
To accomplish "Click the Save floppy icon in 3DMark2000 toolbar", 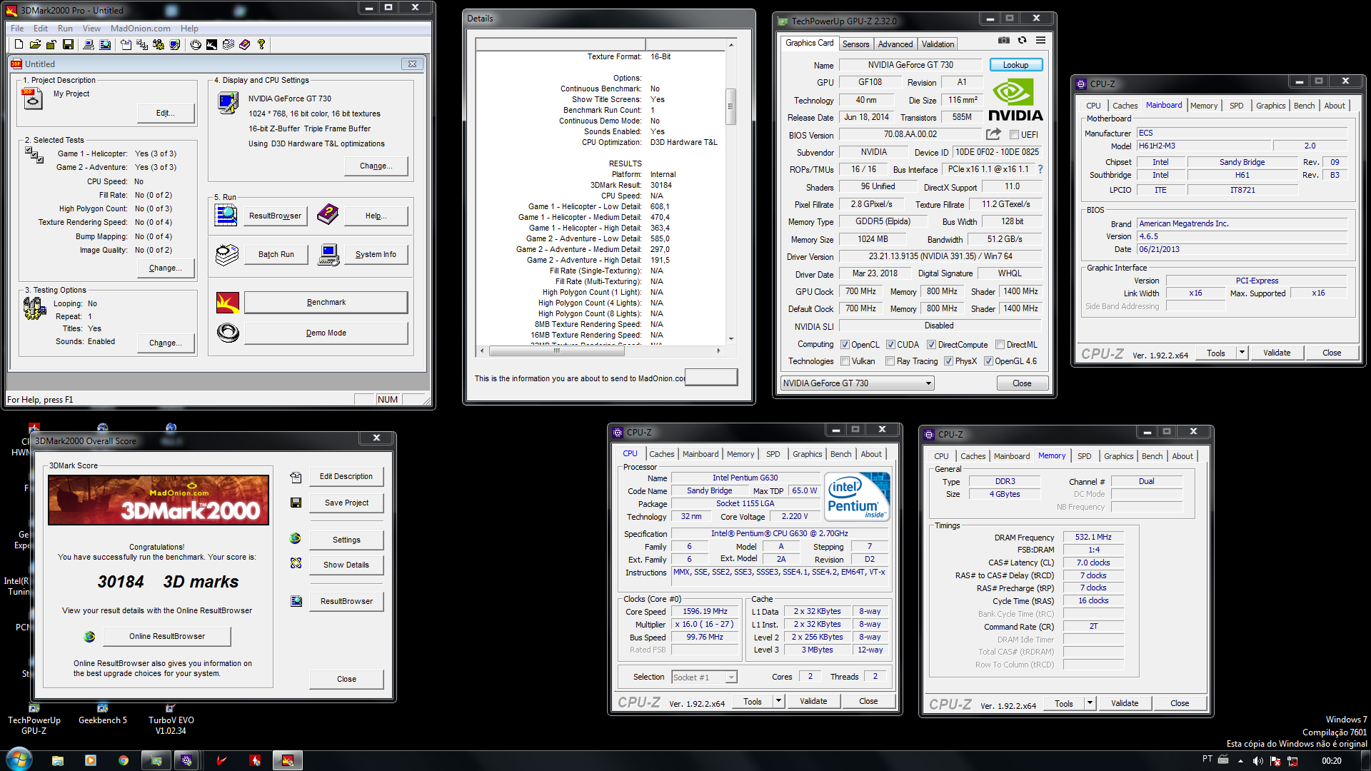I will [x=68, y=44].
